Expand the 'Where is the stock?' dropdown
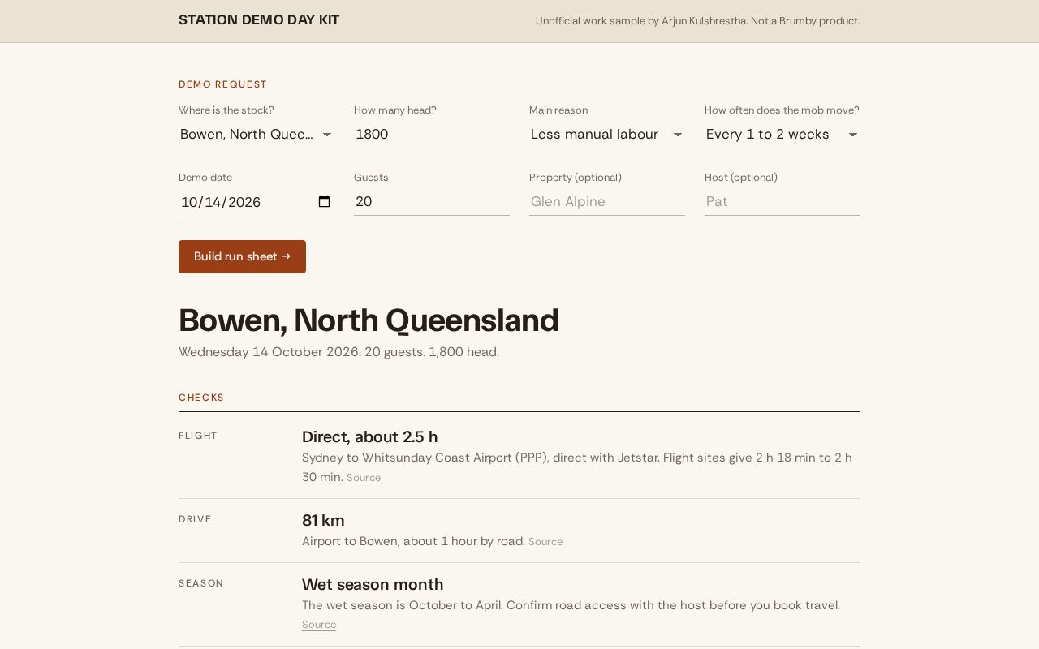 257,135
